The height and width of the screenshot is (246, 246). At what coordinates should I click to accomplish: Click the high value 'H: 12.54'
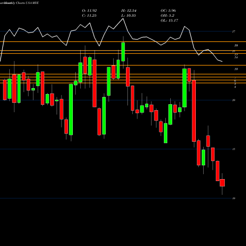tap(129, 11)
